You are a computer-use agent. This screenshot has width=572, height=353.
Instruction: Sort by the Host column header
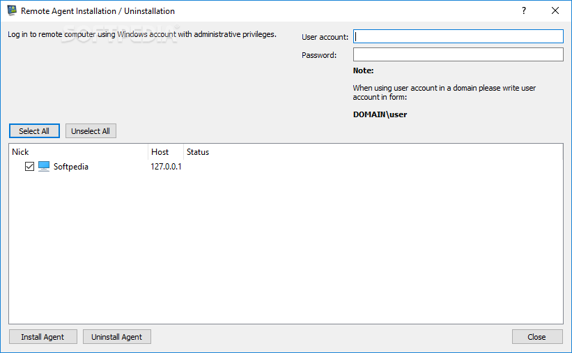[166, 152]
